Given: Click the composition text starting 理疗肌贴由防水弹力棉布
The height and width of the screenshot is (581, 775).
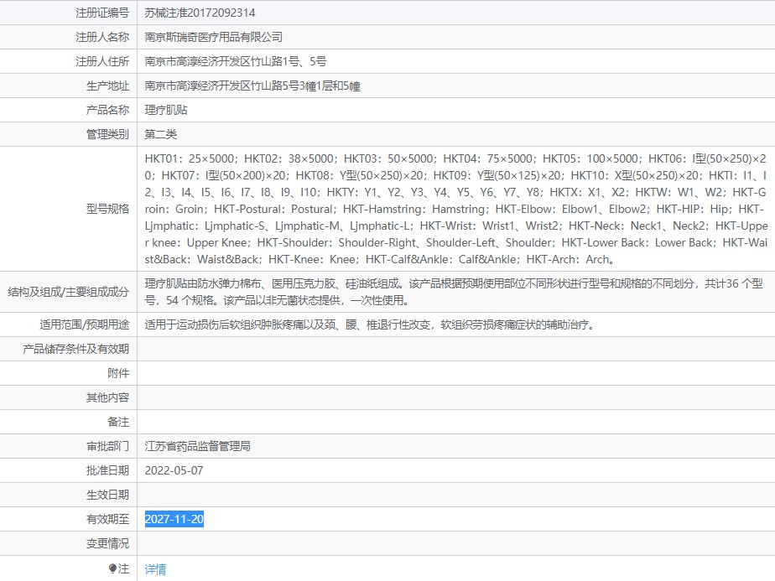Looking at the screenshot, I should coord(454,292).
